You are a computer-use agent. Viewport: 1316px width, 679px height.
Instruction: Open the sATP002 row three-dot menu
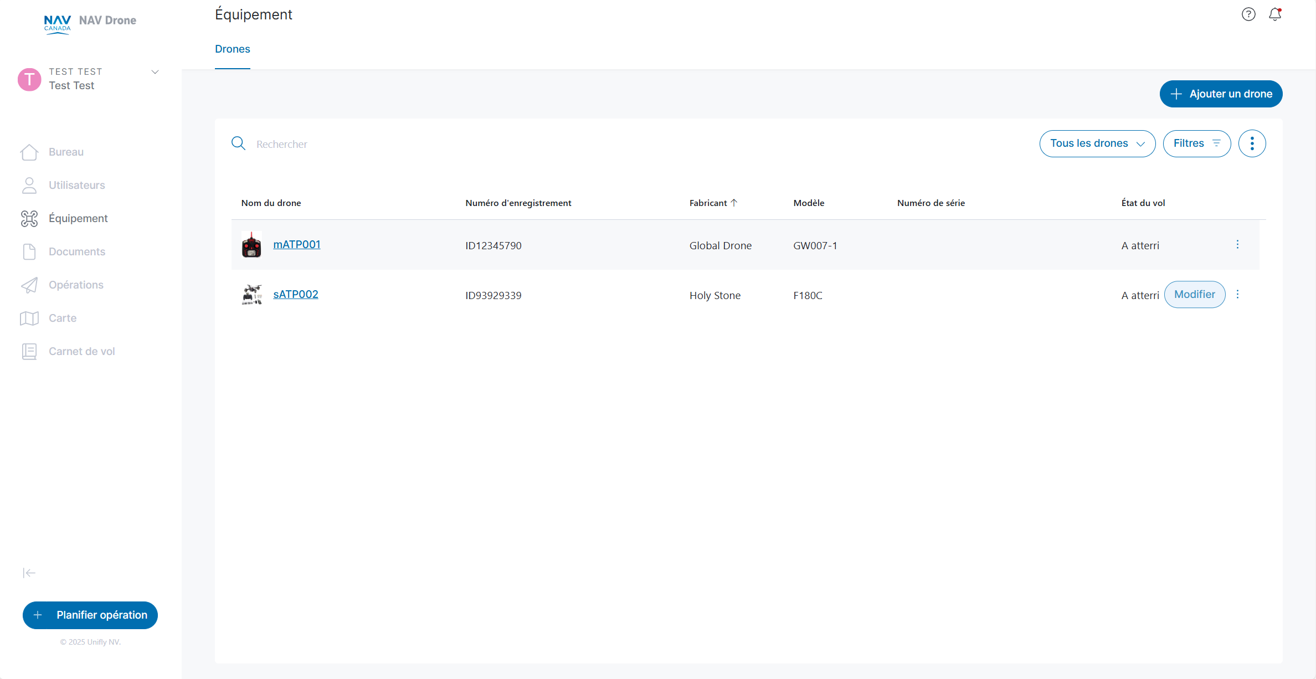(1237, 294)
